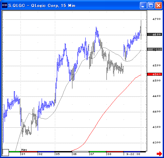The width and height of the screenshot is (164, 158).
Task: Click the empty white box at chart corner
Action: point(6,152)
